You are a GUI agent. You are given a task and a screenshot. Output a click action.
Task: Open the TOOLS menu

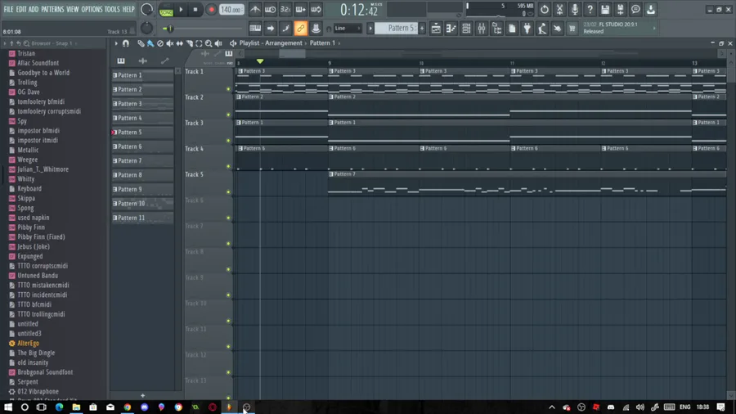[x=112, y=9]
